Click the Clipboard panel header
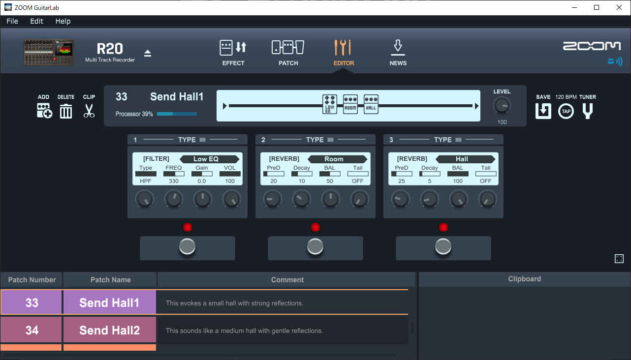The image size is (631, 360). click(x=524, y=279)
